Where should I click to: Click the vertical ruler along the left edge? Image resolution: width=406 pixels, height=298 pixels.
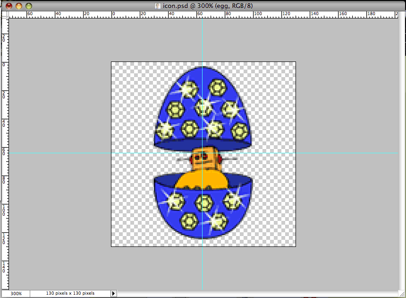click(x=5, y=142)
